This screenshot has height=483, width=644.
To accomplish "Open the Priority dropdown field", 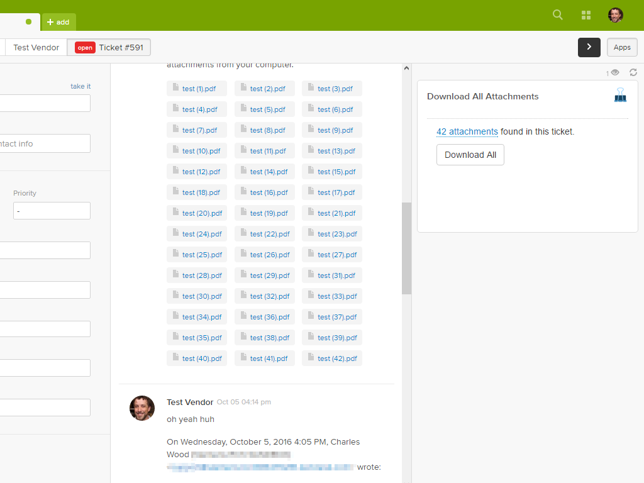I will click(52, 211).
